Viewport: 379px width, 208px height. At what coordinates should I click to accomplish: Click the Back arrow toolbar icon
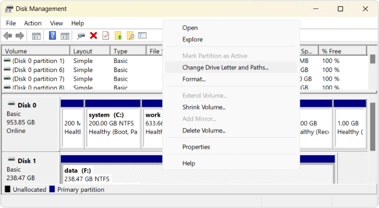8,36
